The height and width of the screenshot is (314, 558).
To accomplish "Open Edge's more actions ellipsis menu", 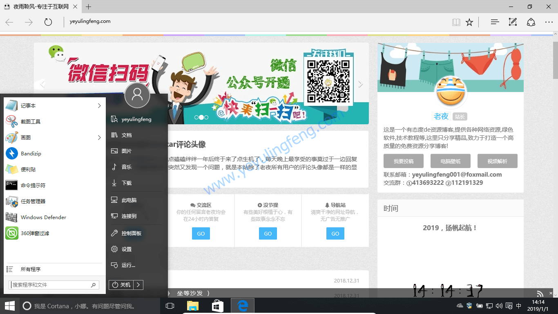I will tap(549, 22).
